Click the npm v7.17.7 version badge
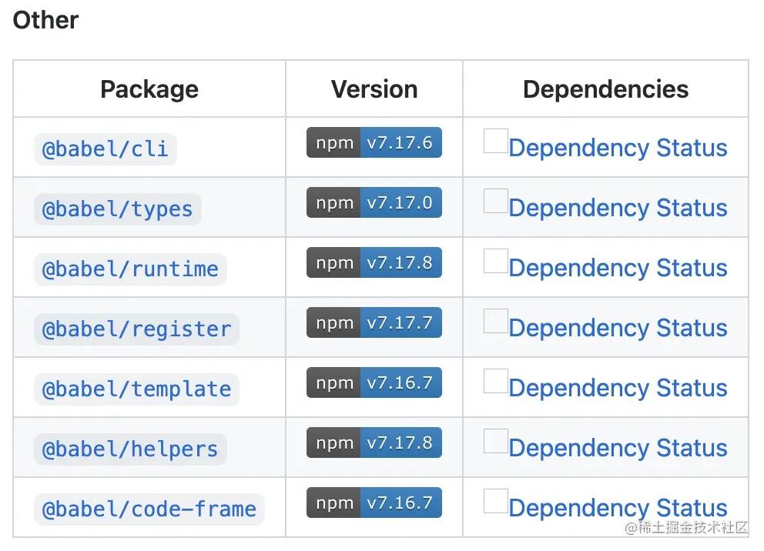764x551 pixels. [374, 323]
